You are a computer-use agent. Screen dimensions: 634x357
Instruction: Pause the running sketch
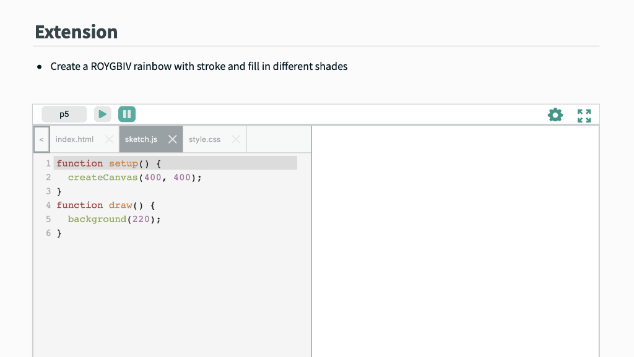[x=127, y=114]
